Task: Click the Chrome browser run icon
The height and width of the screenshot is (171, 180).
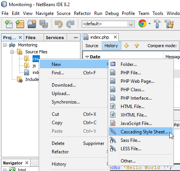Action: (x=142, y=23)
